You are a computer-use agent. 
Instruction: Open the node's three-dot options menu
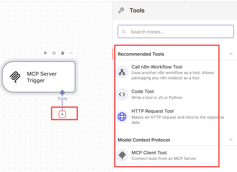[x=71, y=53]
